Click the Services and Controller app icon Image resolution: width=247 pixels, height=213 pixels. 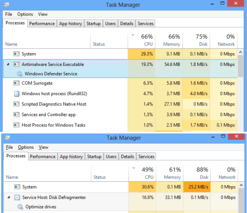(x=16, y=115)
